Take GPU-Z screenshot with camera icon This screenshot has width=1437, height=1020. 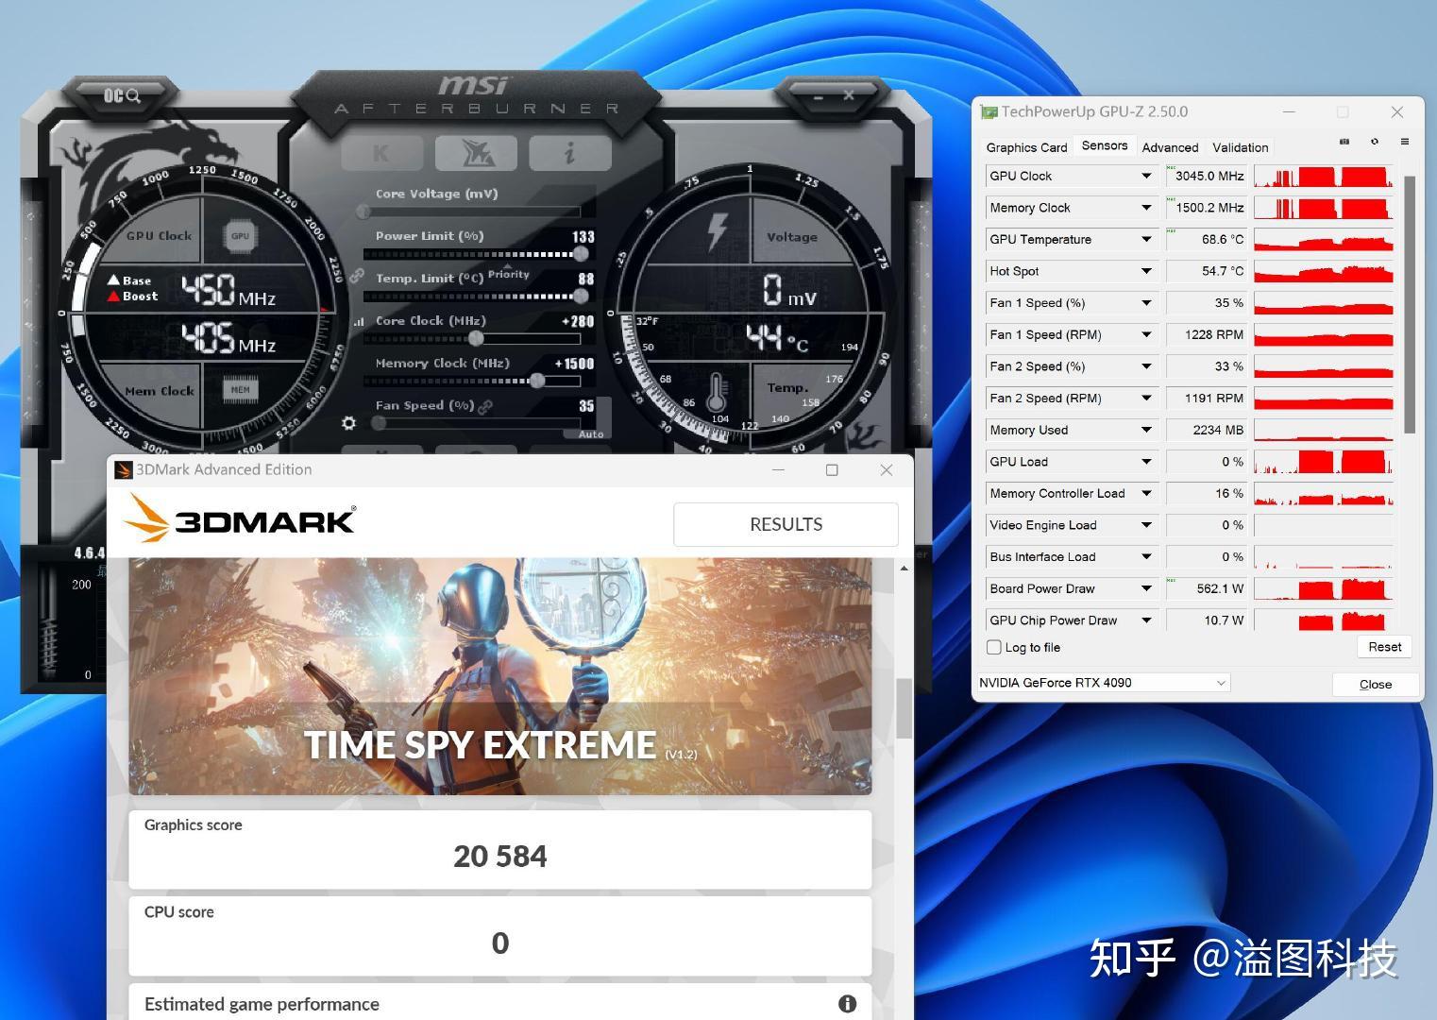(x=1344, y=142)
